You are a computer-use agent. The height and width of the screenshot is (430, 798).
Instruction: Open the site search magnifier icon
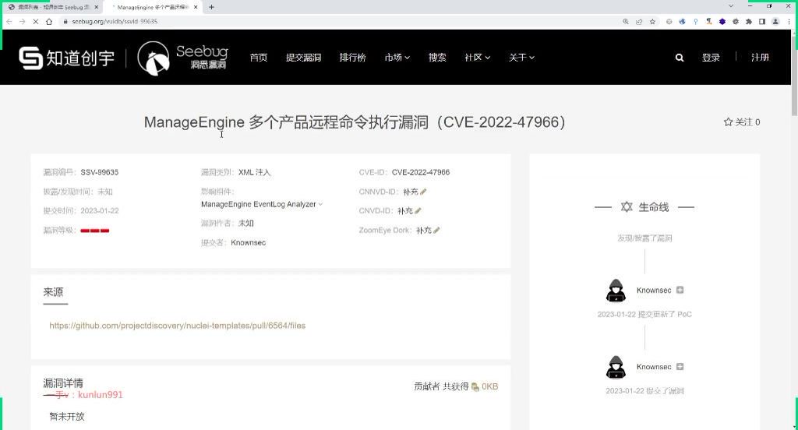click(x=680, y=58)
